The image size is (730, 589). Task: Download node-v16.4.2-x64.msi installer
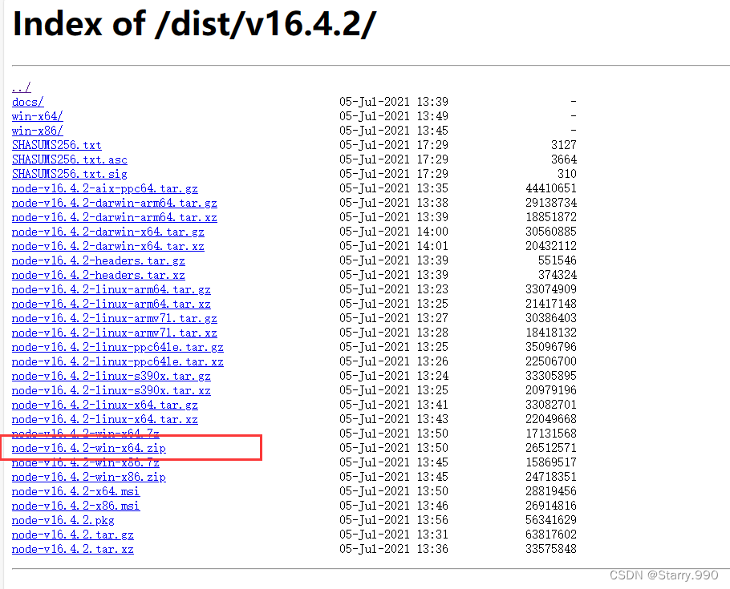point(76,490)
